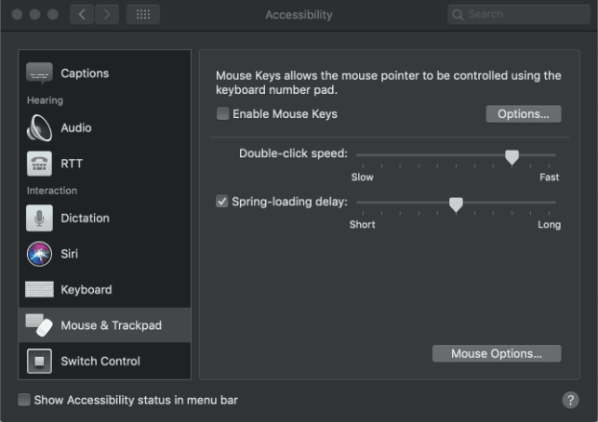Uncheck the Spring-loading delay checkbox
This screenshot has width=598, height=422.
tap(222, 201)
